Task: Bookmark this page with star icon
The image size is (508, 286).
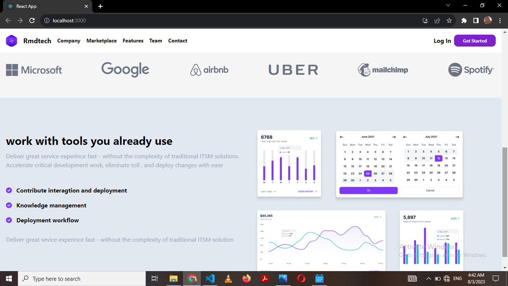Action: pos(449,20)
